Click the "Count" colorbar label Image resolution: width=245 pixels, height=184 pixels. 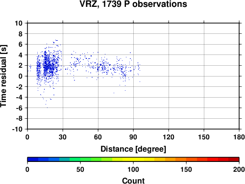133,181
